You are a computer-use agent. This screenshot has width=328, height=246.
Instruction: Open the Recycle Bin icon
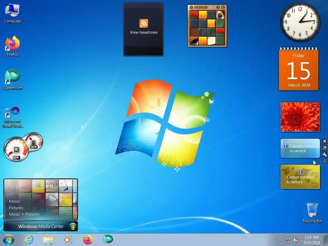point(312,213)
